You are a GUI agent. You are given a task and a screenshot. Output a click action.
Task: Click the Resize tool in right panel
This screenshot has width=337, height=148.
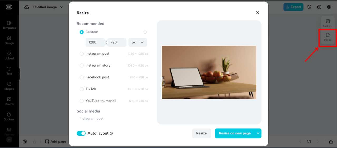point(328,37)
